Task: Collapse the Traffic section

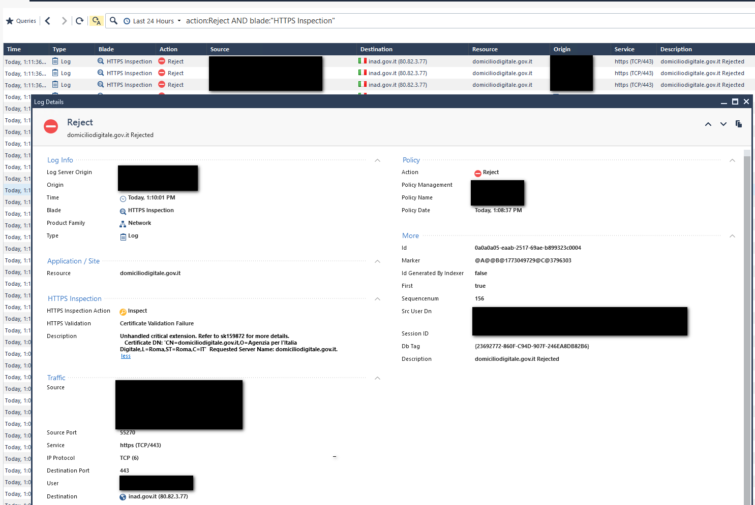Action: click(x=377, y=378)
